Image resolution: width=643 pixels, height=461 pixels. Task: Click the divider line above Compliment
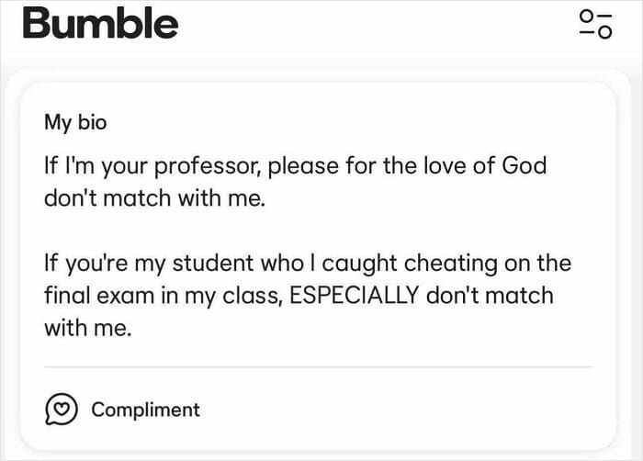tap(318, 367)
